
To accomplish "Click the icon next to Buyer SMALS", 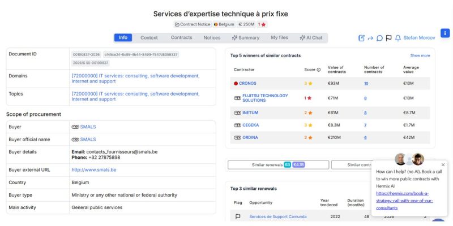I will coord(75,127).
